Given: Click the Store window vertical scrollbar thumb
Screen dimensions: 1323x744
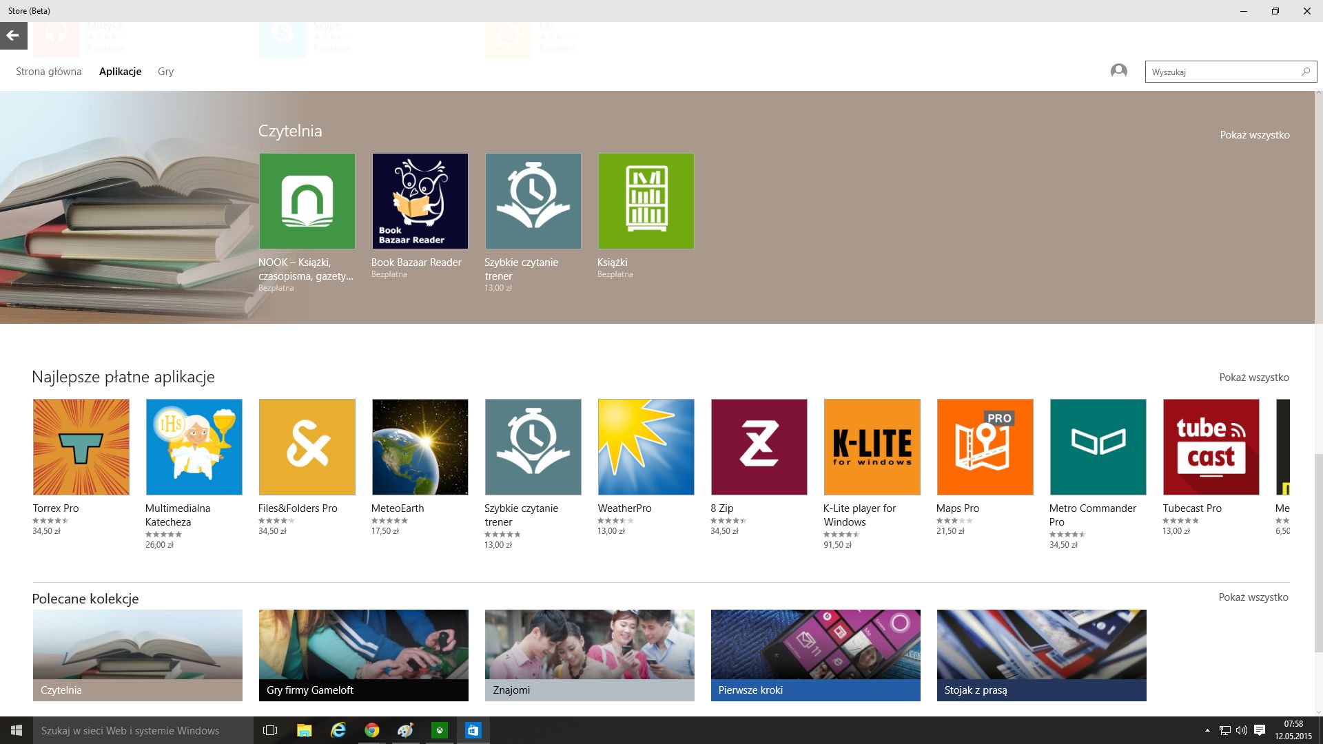Looking at the screenshot, I should point(1319,552).
